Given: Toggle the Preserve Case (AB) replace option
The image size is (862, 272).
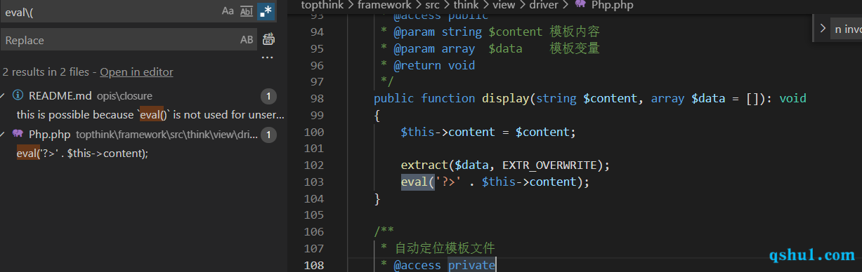Looking at the screenshot, I should 247,40.
